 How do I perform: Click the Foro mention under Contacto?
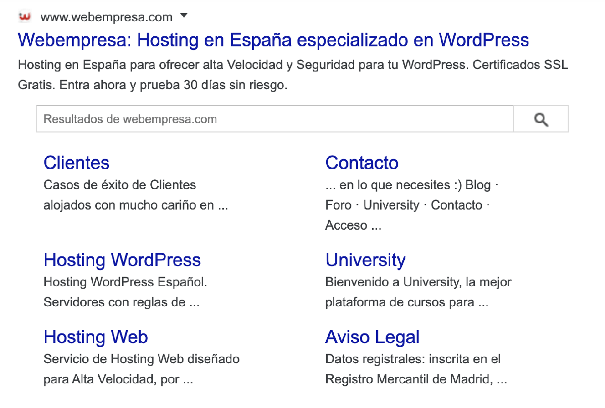click(338, 205)
